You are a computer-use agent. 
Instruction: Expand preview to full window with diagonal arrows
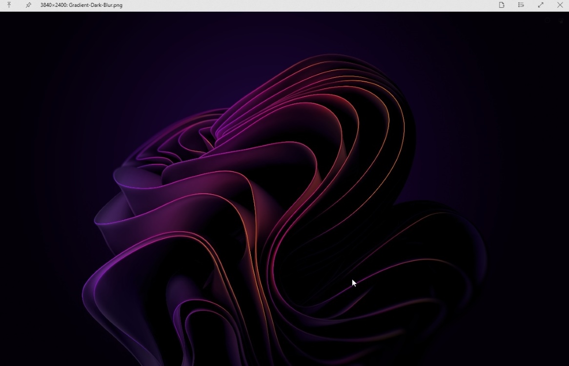(540, 5)
